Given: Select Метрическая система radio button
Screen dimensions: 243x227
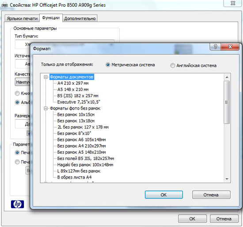Looking at the screenshot, I should (108, 65).
